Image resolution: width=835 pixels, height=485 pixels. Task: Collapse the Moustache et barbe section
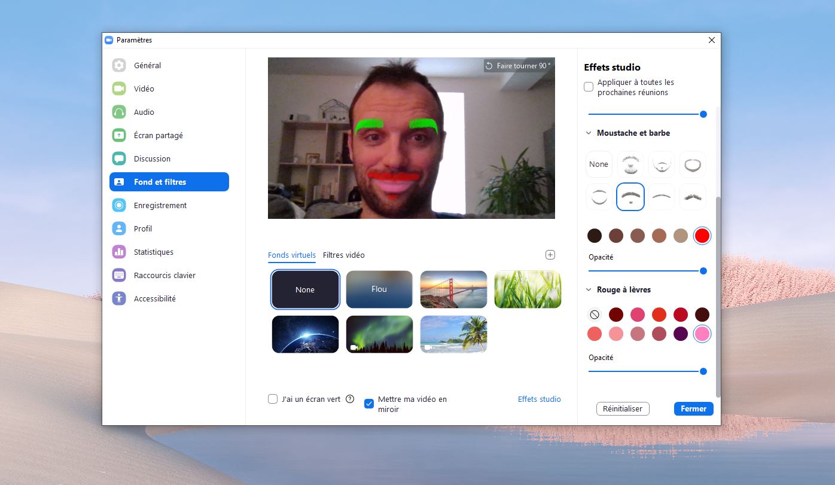click(x=589, y=133)
